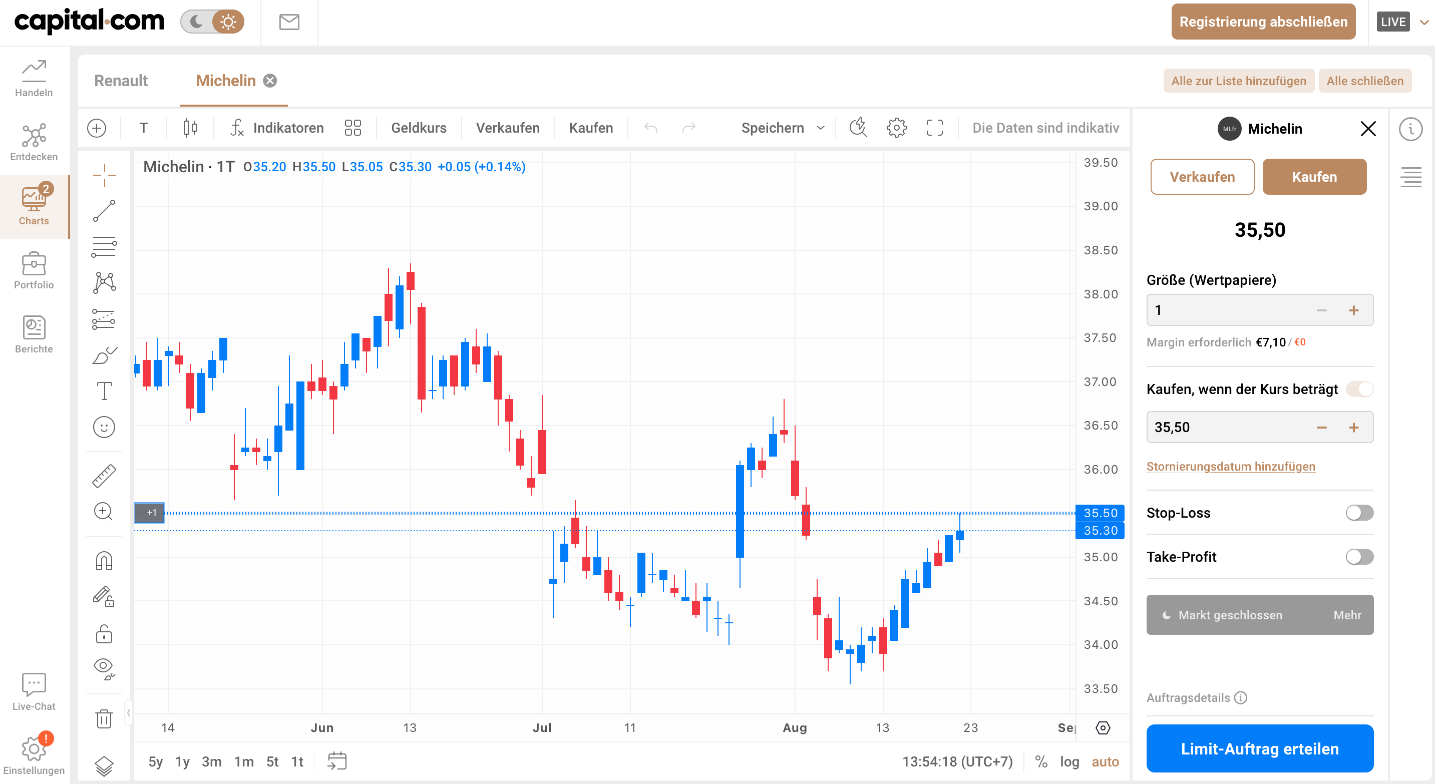
Task: Activate the magnet snap mode
Action: 104,561
